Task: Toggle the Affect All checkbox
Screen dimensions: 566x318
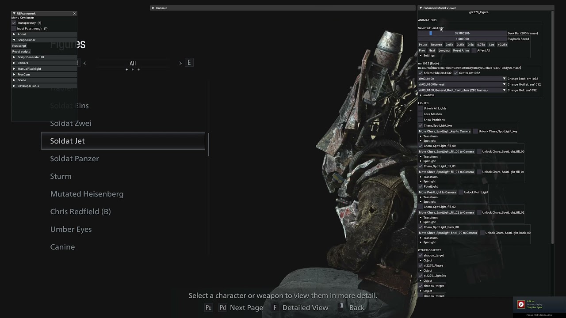Action: click(474, 50)
